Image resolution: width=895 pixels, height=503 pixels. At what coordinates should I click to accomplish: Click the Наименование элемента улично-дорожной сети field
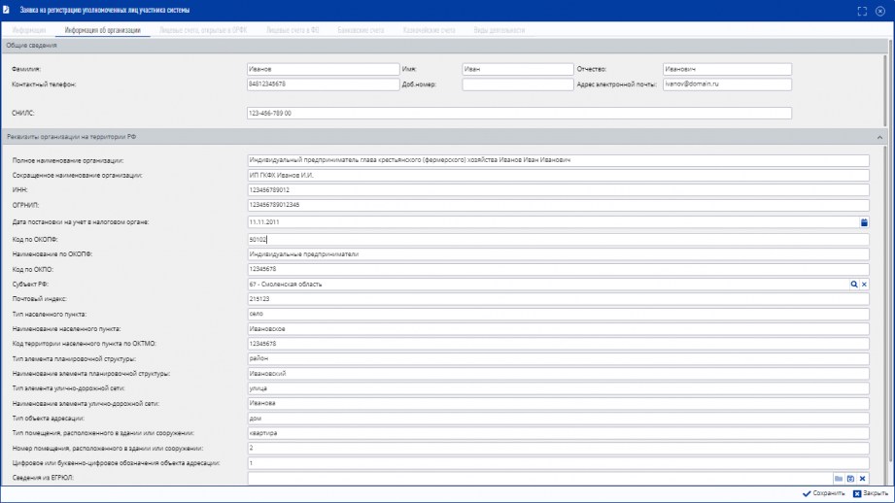click(558, 403)
